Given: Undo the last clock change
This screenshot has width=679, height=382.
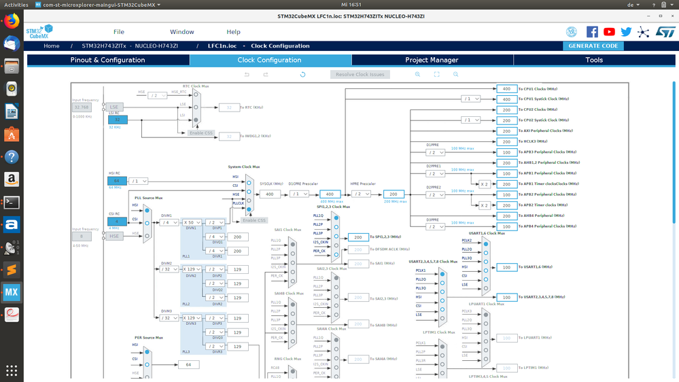Looking at the screenshot, I should (247, 75).
